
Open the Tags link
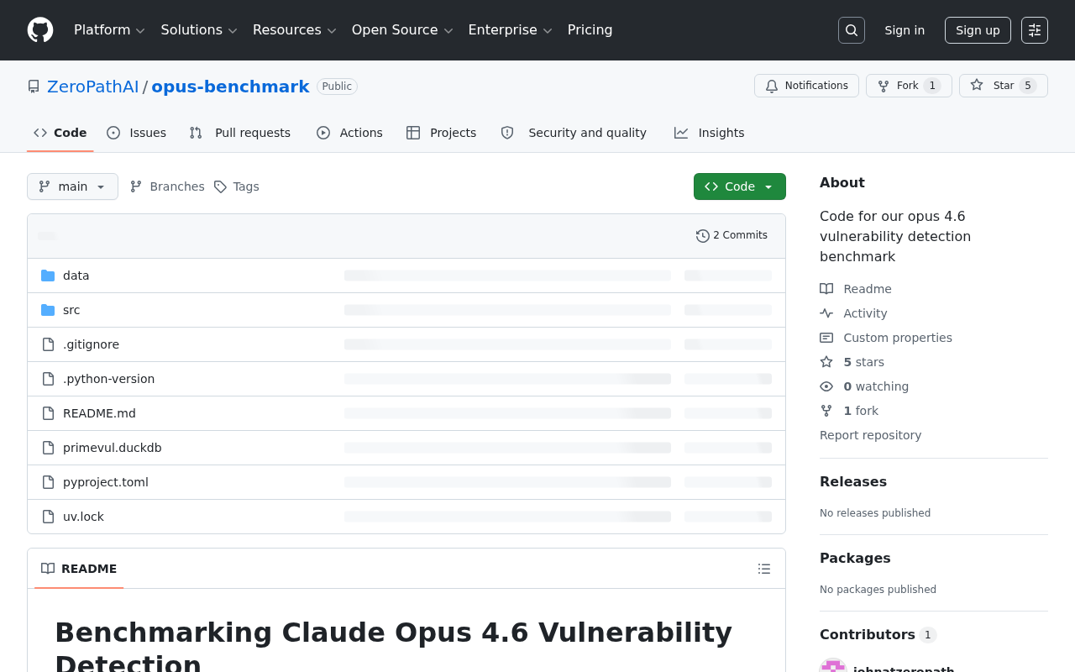[236, 186]
